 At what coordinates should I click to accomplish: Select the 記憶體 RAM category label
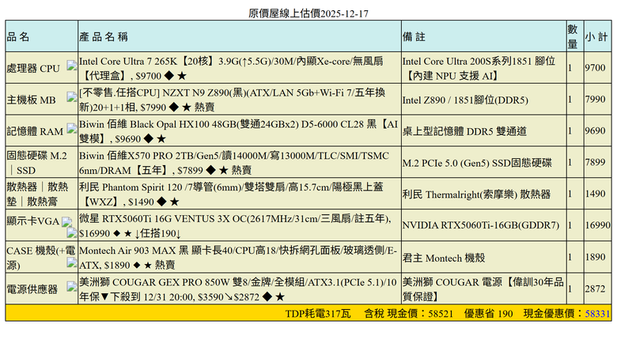tap(35, 131)
